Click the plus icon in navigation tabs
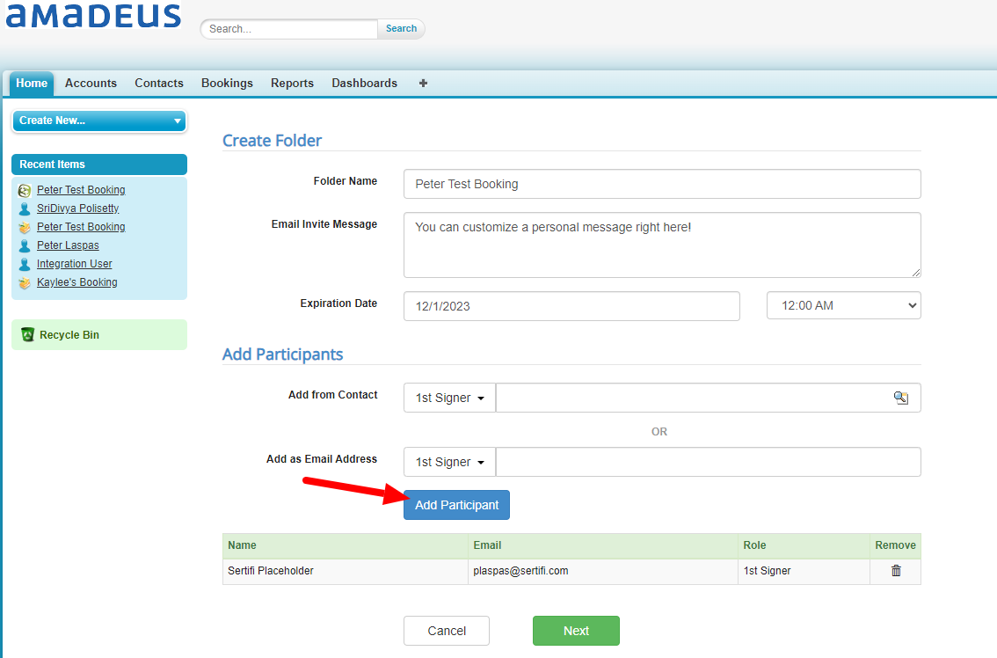997x658 pixels. pyautogui.click(x=423, y=84)
